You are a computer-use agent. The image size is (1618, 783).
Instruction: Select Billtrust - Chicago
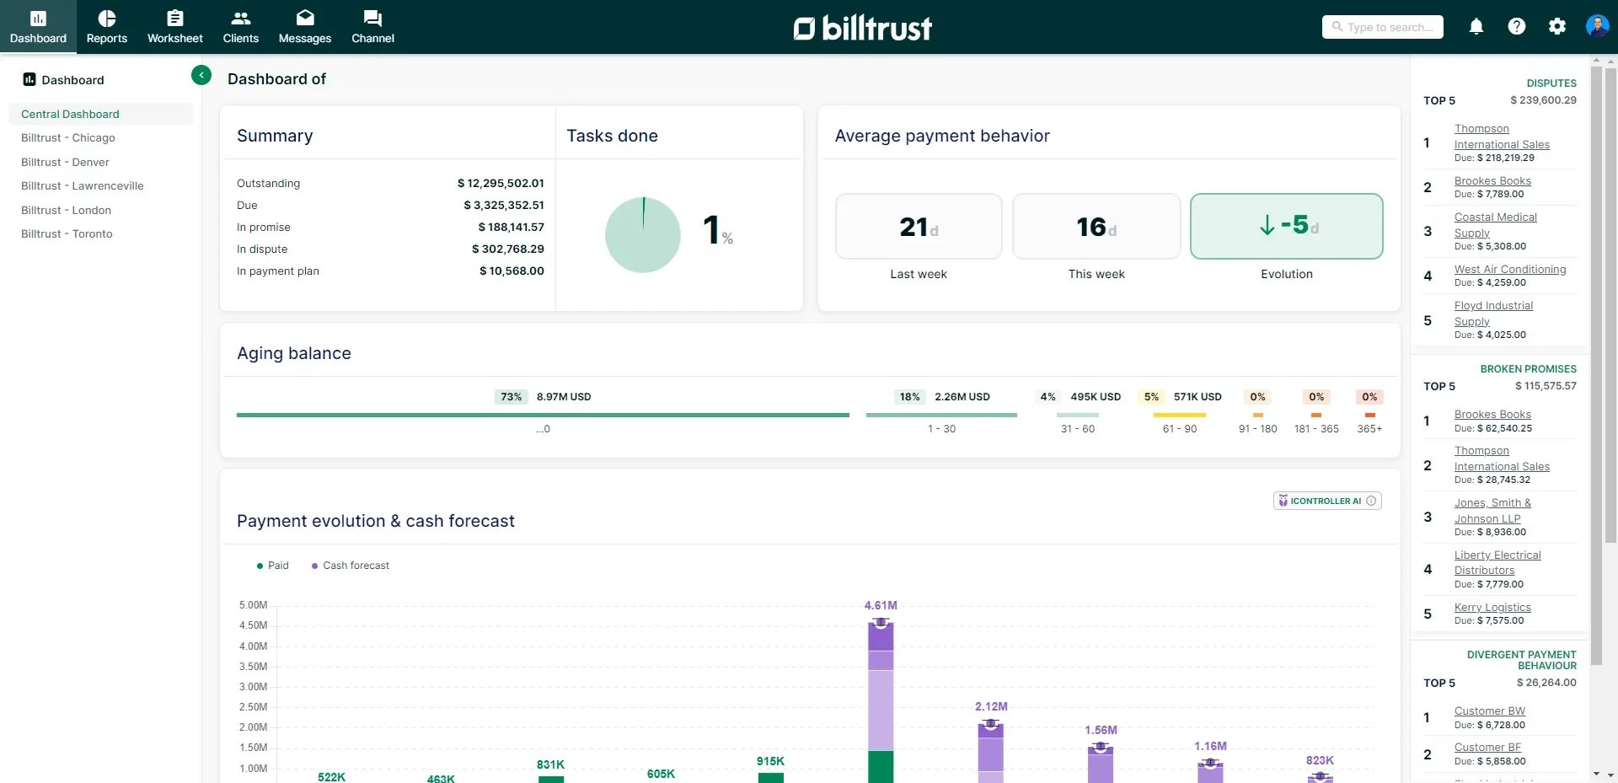click(68, 137)
